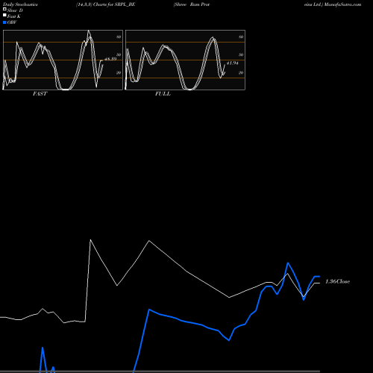Select the FAST stochastic chart label

coord(40,94)
